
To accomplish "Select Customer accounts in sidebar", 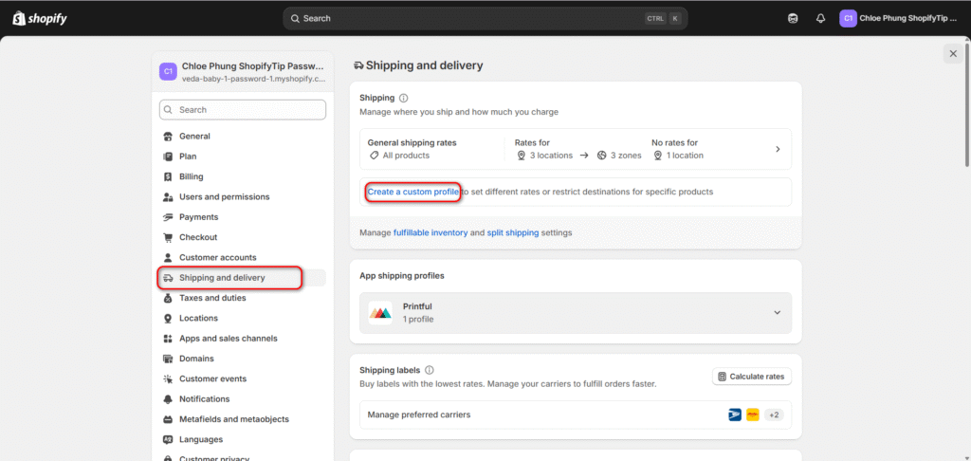I will tap(243, 258).
